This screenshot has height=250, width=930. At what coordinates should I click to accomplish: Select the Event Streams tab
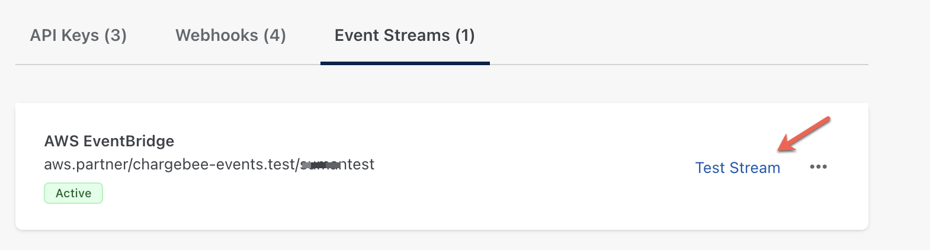(405, 36)
